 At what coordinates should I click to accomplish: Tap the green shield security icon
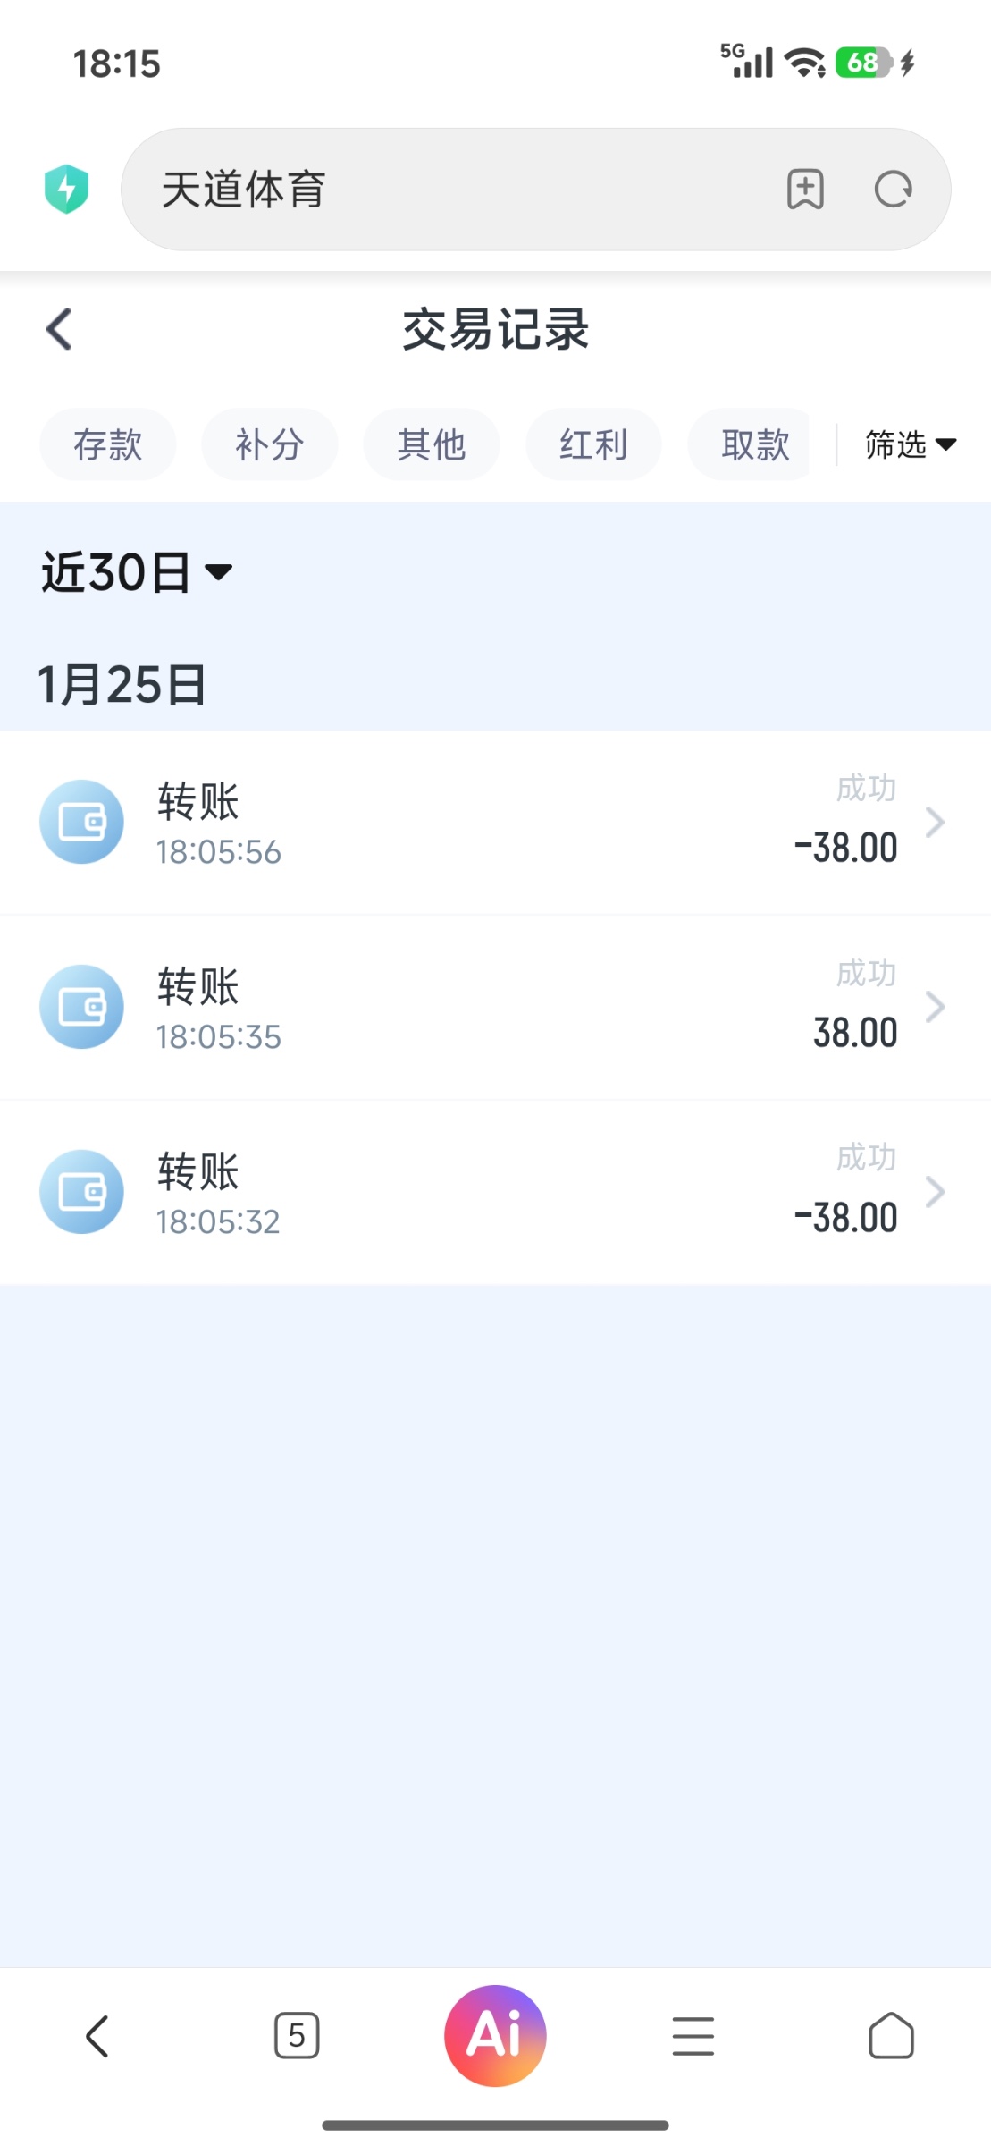point(66,189)
